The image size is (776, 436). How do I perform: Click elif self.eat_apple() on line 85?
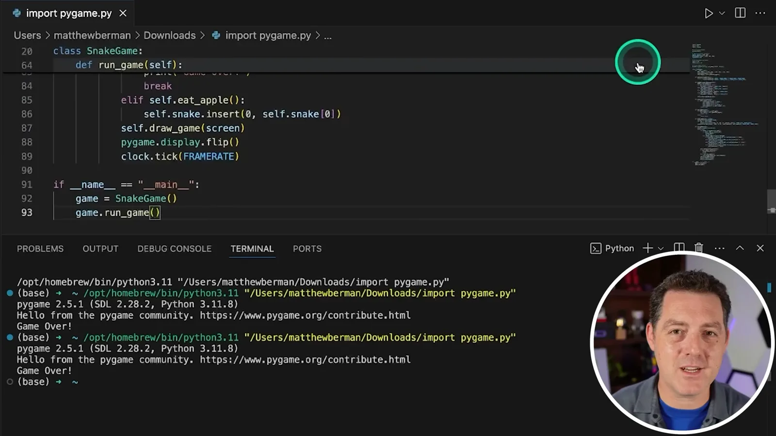(x=183, y=100)
